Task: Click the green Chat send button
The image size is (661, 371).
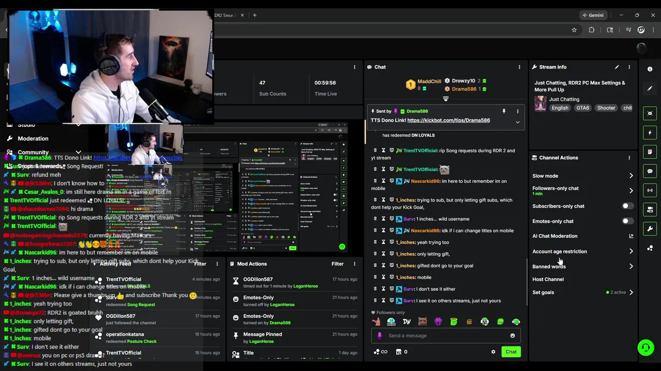Action: [511, 352]
